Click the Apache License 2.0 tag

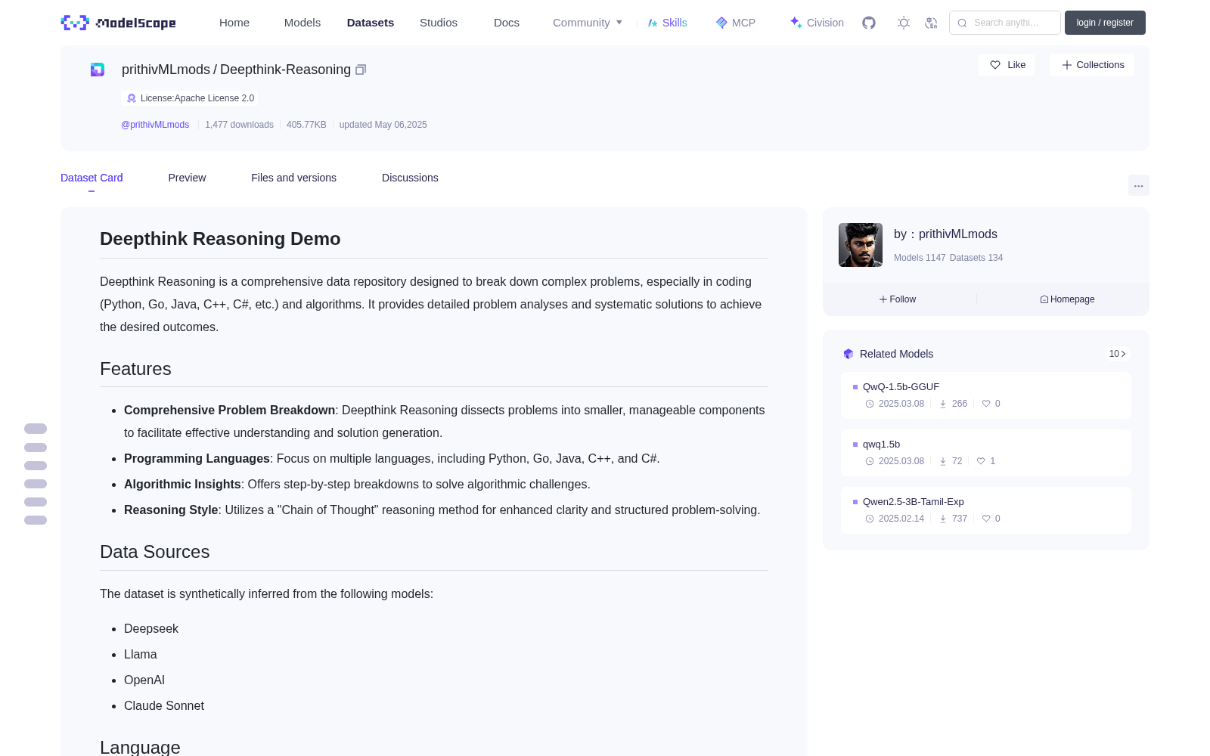coord(189,98)
